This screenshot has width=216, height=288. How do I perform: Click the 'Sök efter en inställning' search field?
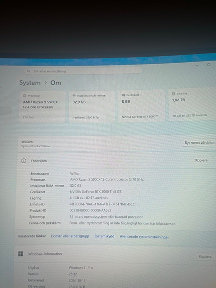coord(83,71)
